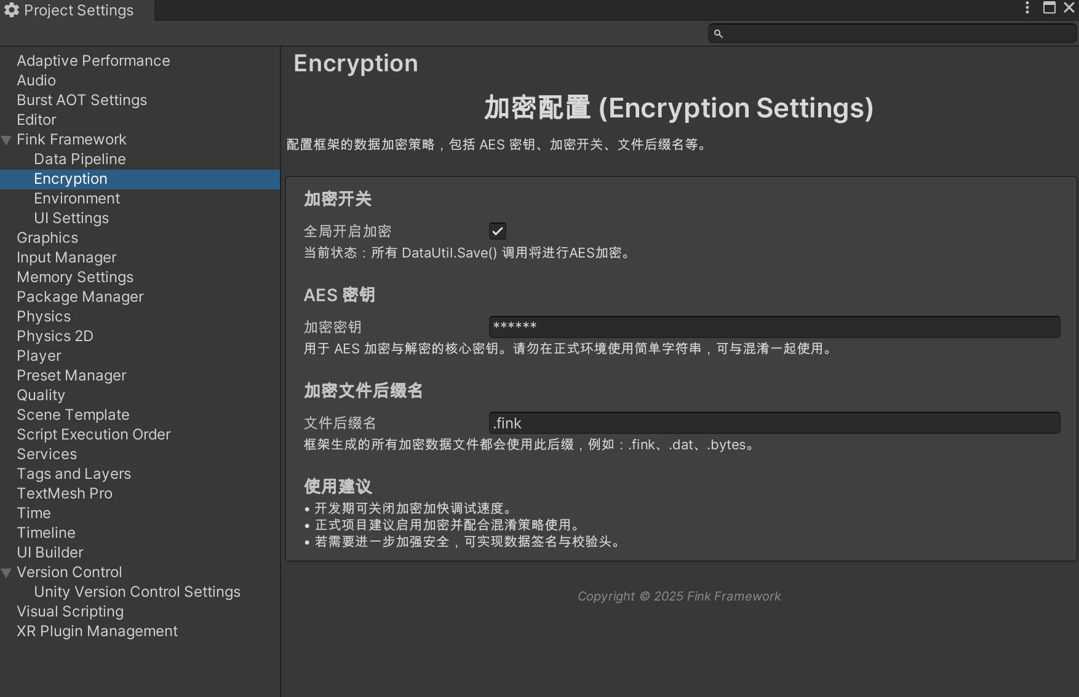Collapse the Version Control tree group

[7, 573]
